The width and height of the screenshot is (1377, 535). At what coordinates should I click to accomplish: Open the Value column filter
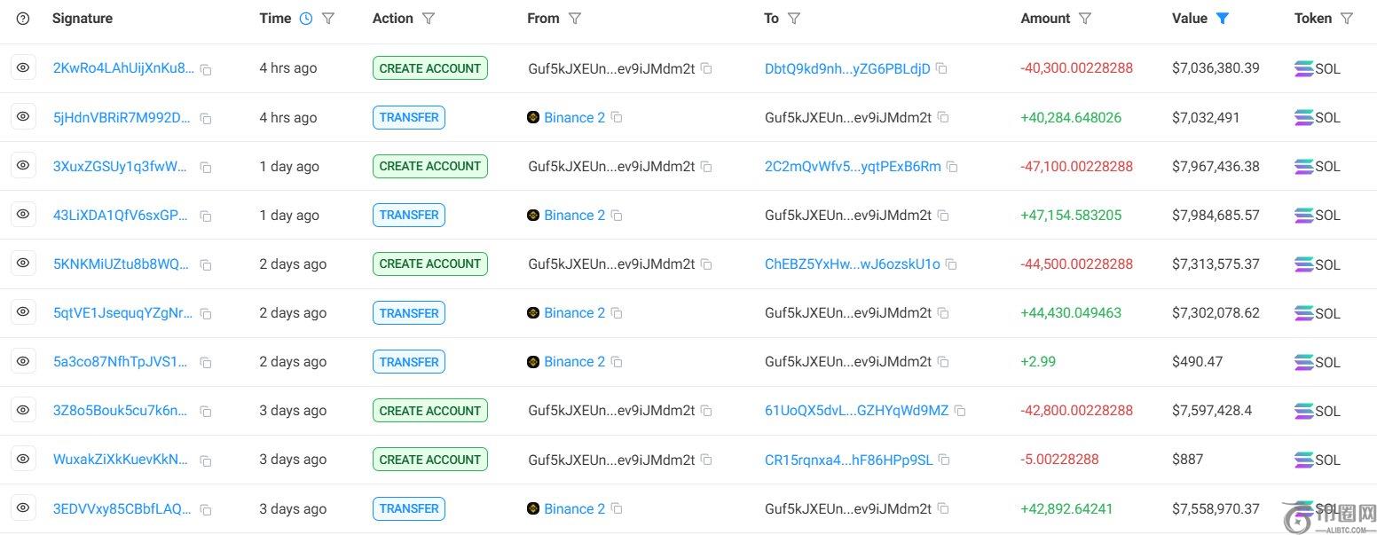1223,19
